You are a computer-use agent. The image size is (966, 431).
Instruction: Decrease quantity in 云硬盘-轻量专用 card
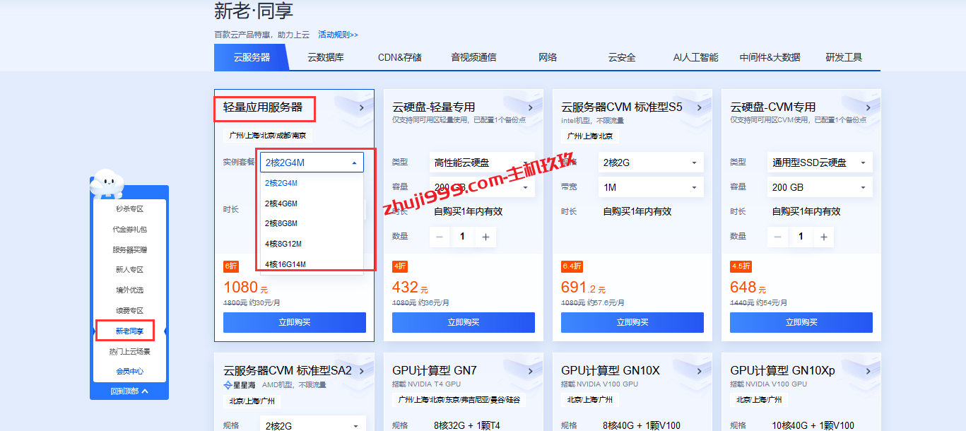coord(439,237)
